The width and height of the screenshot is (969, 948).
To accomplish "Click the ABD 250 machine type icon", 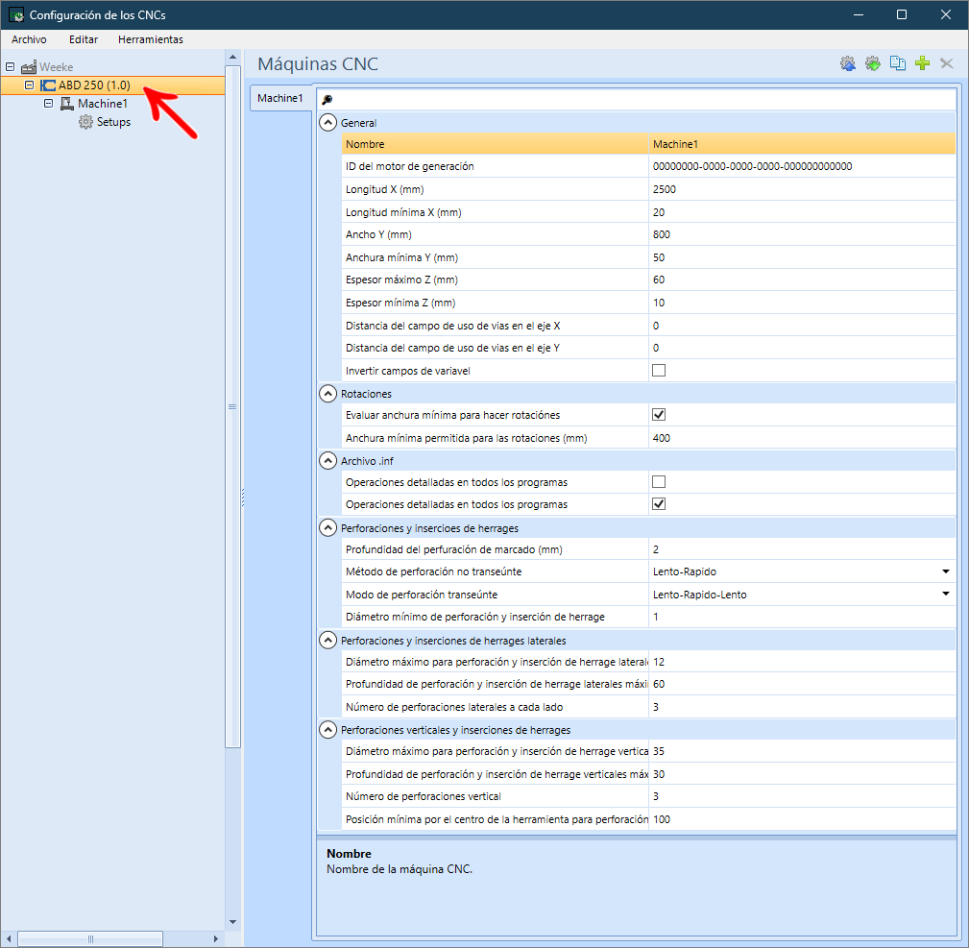I will coord(48,85).
